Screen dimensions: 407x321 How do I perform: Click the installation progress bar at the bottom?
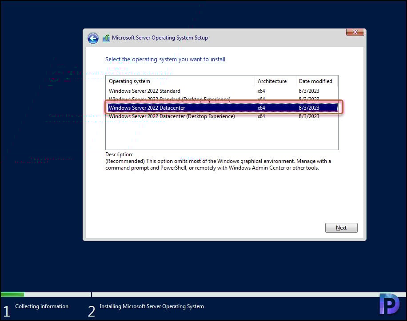(x=203, y=294)
